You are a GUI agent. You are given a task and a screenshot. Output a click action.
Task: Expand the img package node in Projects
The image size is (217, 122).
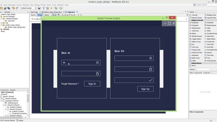point(1,23)
